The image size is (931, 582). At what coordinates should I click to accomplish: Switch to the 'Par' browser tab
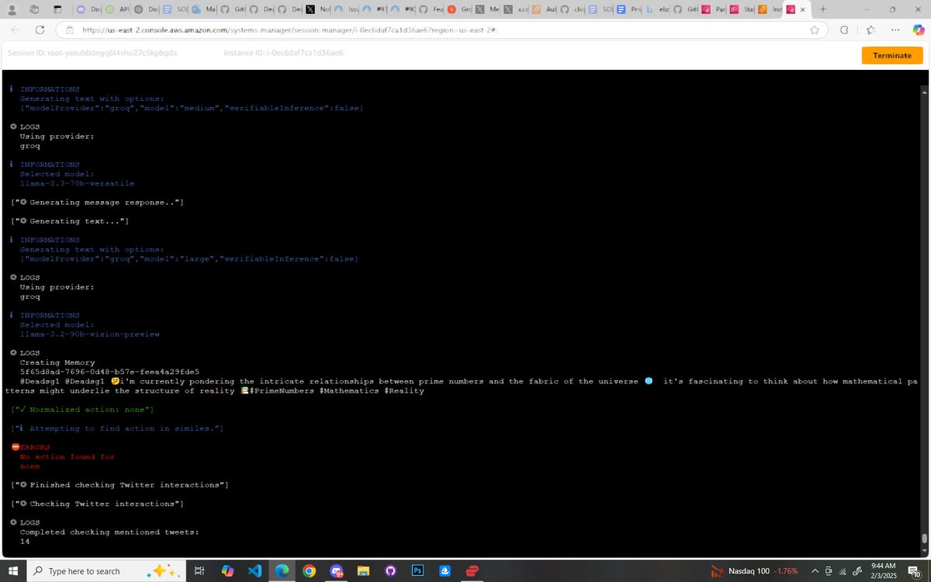pyautogui.click(x=714, y=10)
